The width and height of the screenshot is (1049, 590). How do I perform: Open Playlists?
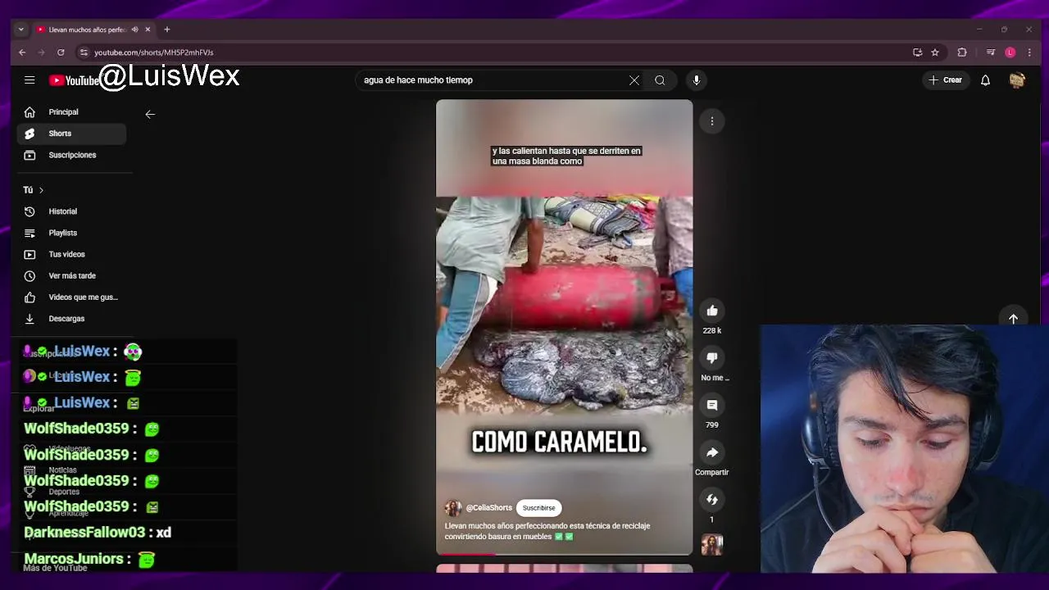[x=71, y=233]
